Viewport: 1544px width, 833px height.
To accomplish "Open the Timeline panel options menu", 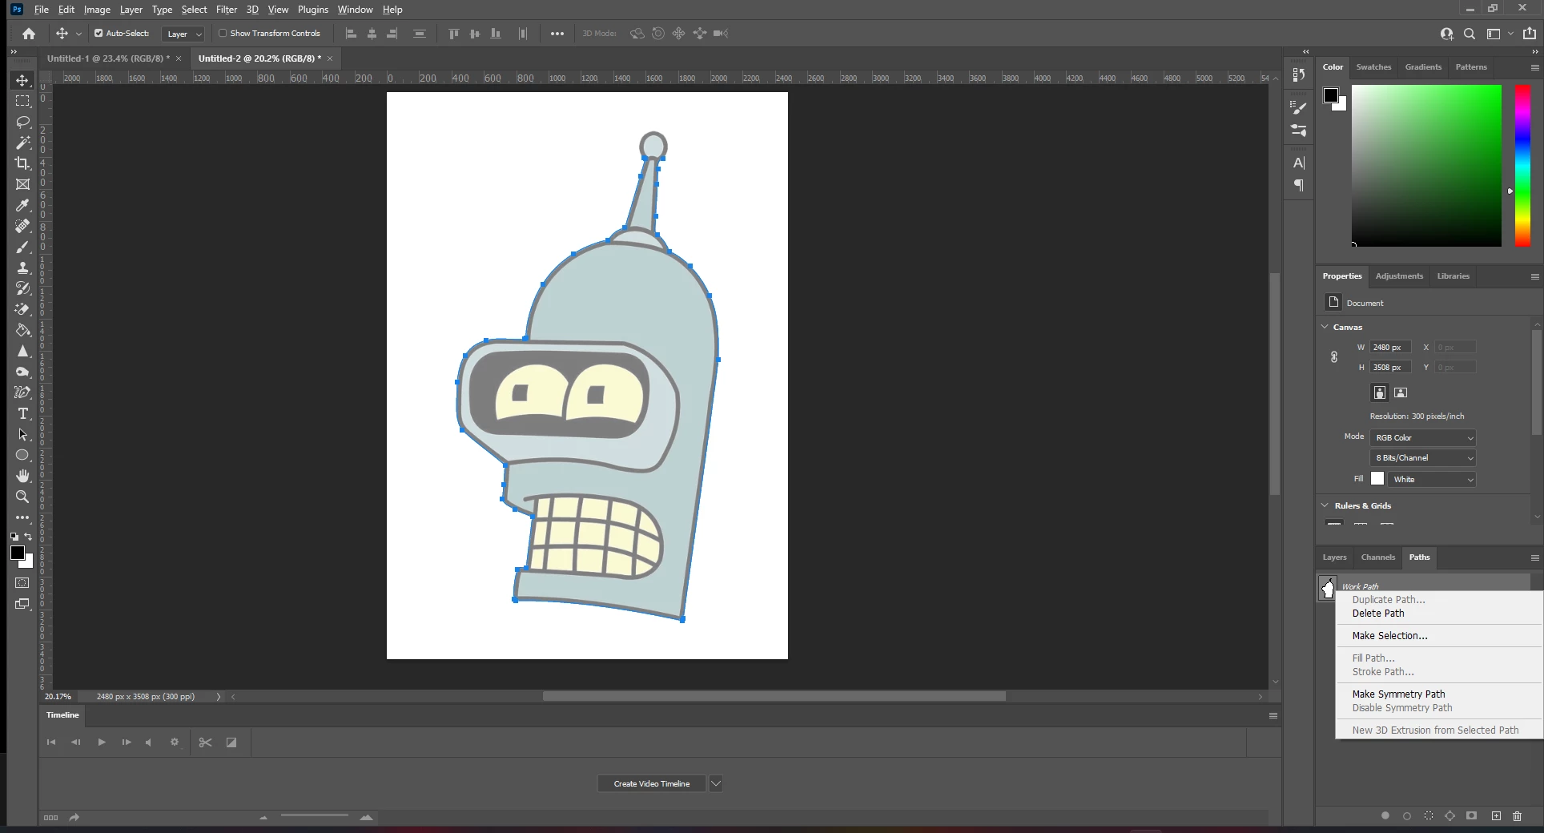I will pos(1273,715).
